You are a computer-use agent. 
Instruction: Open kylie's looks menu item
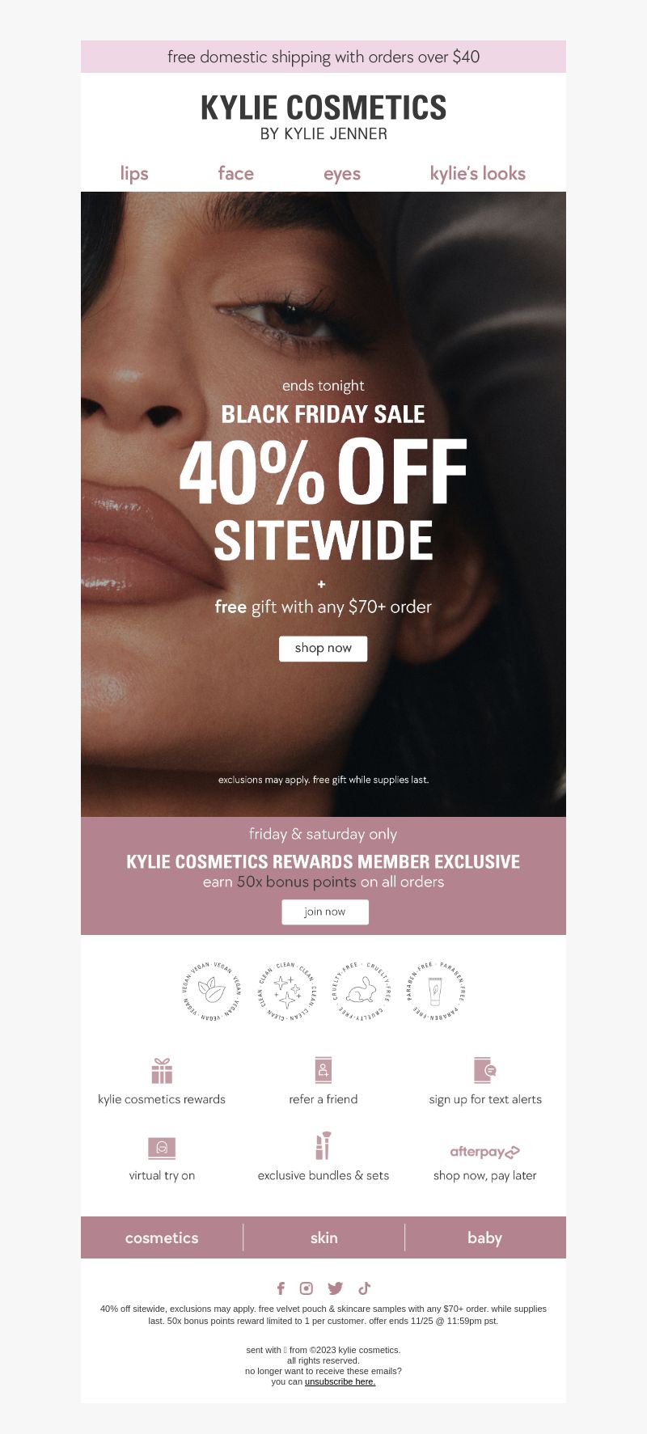pos(478,174)
